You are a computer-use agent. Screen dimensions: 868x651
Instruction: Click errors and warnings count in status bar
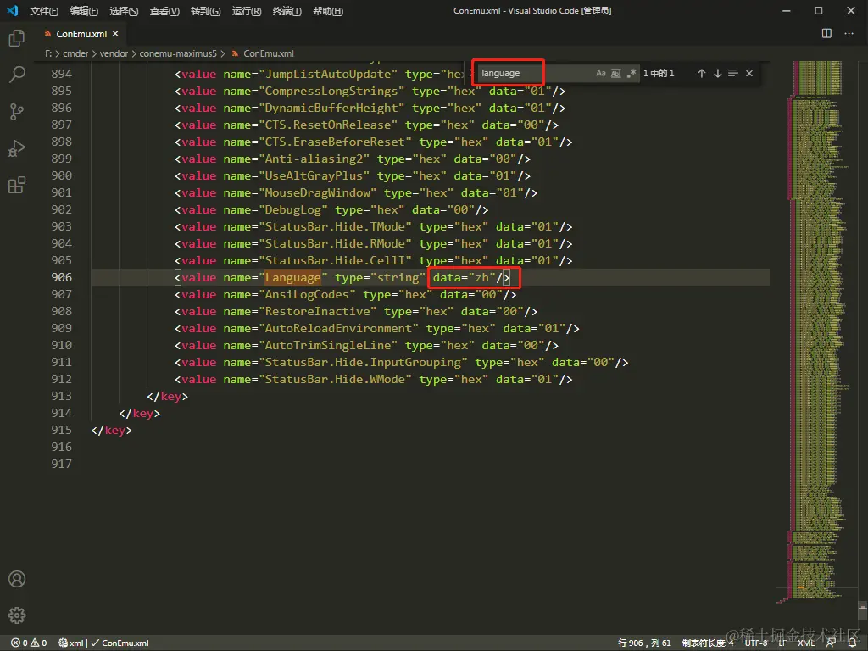tap(30, 643)
